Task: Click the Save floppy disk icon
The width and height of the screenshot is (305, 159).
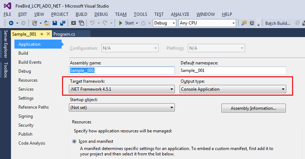Action: tap(55, 23)
